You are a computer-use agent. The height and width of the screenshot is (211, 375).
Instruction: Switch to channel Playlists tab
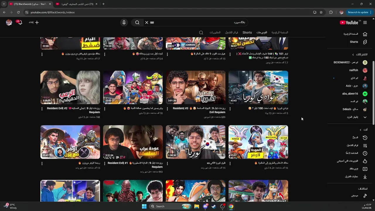tap(231, 33)
